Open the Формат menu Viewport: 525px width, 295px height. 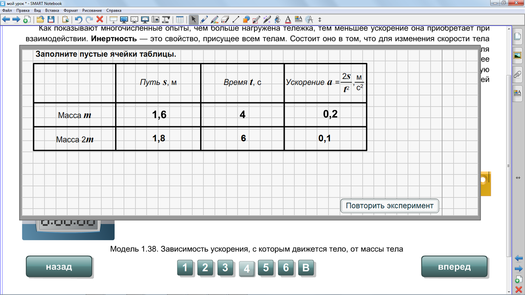[x=71, y=10]
